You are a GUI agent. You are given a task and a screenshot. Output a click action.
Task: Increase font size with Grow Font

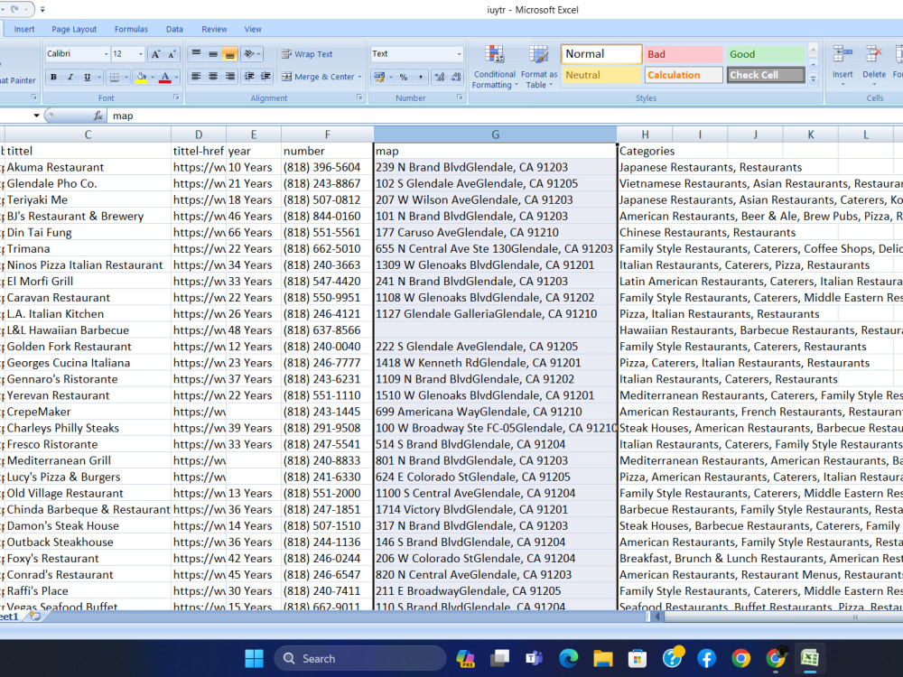[x=155, y=54]
